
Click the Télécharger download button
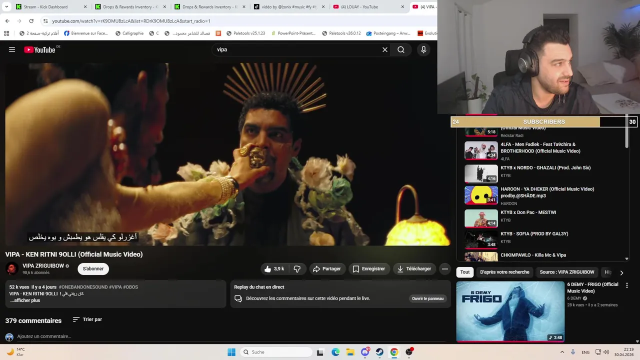pyautogui.click(x=414, y=269)
